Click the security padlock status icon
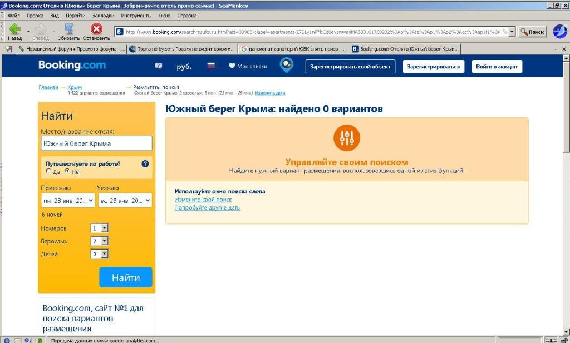This screenshot has height=343, width=570. tap(563, 340)
